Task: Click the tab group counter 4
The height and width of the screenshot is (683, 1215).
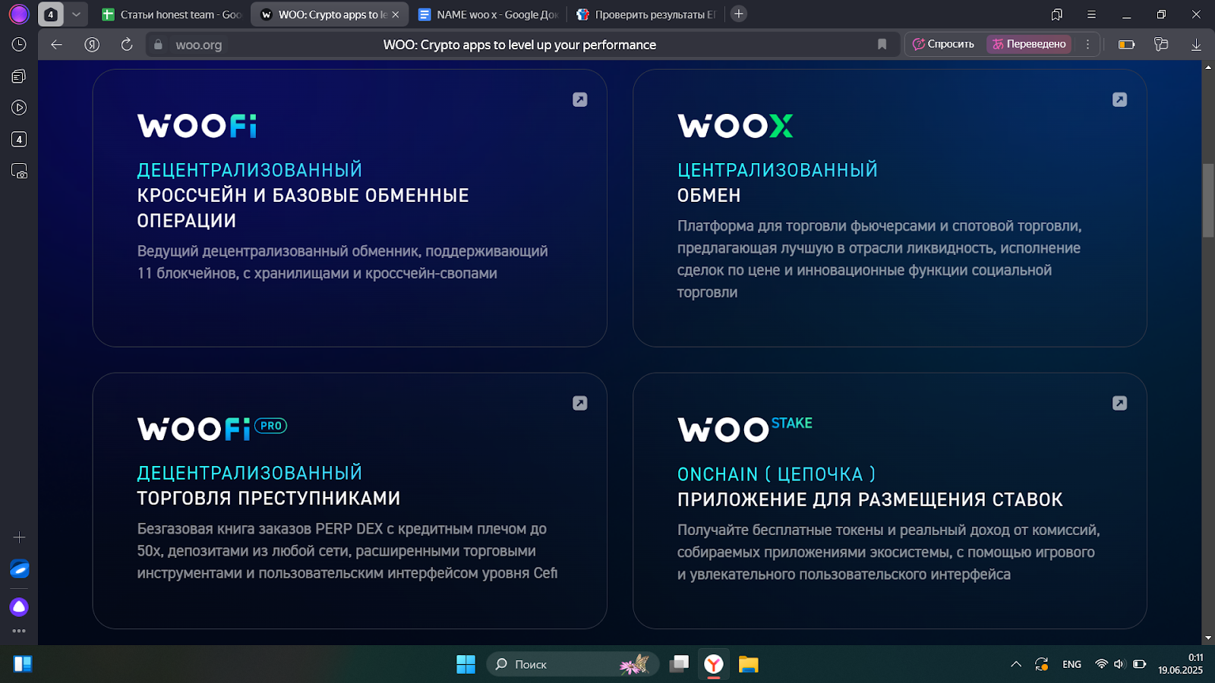Action: pos(51,14)
